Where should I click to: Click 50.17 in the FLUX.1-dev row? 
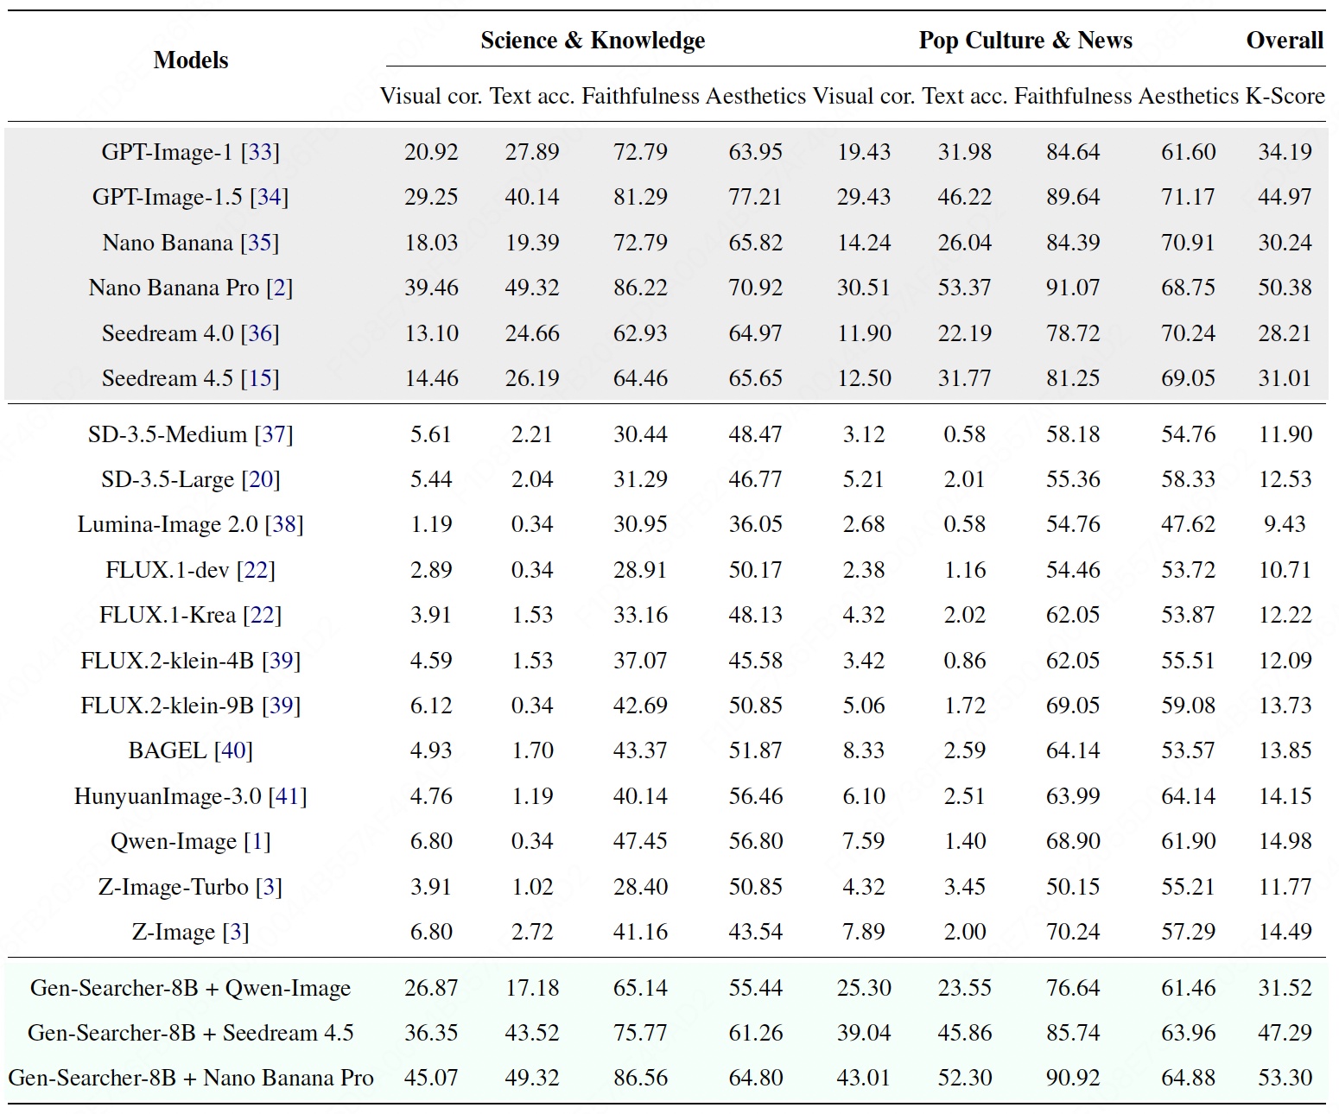pos(755,570)
